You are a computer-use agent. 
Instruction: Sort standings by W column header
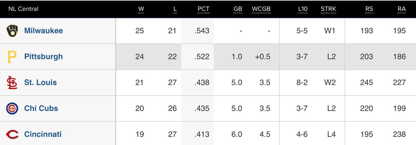[x=141, y=9]
